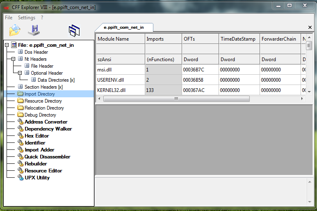317x211 pixels.
Task: Open the Hex Editor tool
Action: (x=37, y=136)
